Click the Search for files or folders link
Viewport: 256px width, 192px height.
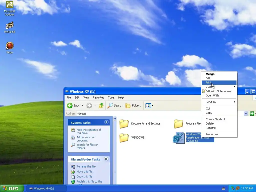click(x=87, y=146)
